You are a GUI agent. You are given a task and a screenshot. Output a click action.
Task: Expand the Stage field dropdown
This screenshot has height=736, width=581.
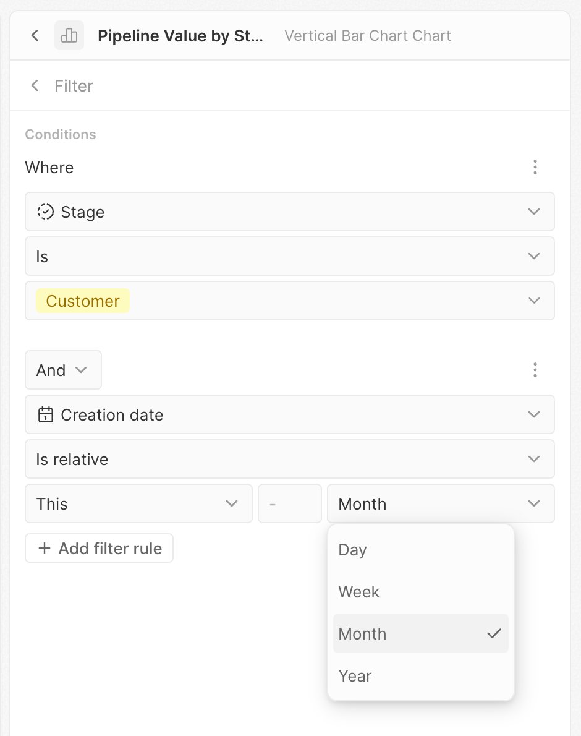pyautogui.click(x=290, y=212)
